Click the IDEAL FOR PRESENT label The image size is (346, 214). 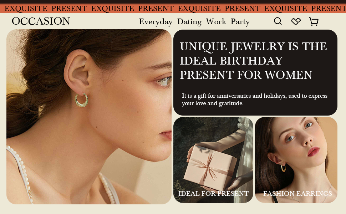click(213, 193)
